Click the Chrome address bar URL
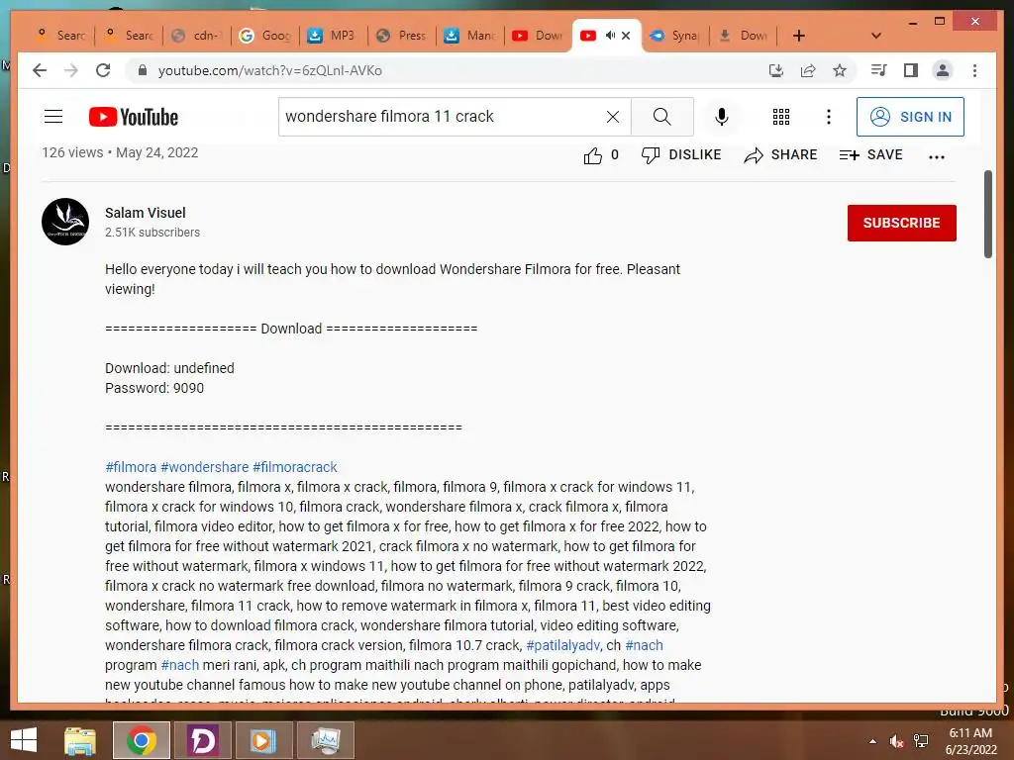Image resolution: width=1014 pixels, height=760 pixels. click(x=269, y=70)
